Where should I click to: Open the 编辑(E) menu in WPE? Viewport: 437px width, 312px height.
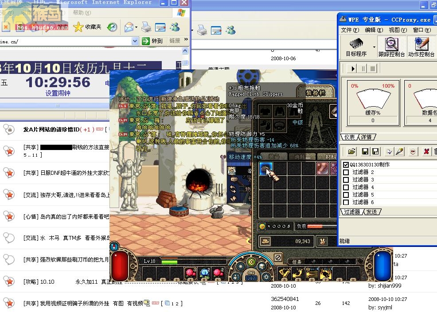tap(374, 30)
